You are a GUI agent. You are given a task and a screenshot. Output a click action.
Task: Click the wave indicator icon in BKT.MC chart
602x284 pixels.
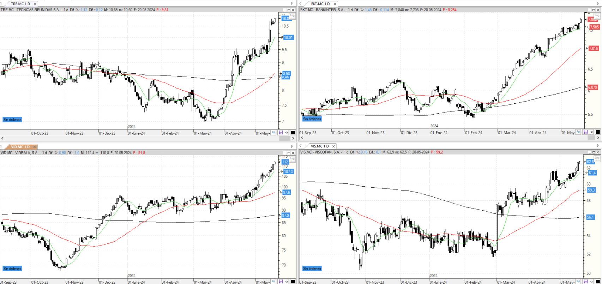(x=578, y=132)
